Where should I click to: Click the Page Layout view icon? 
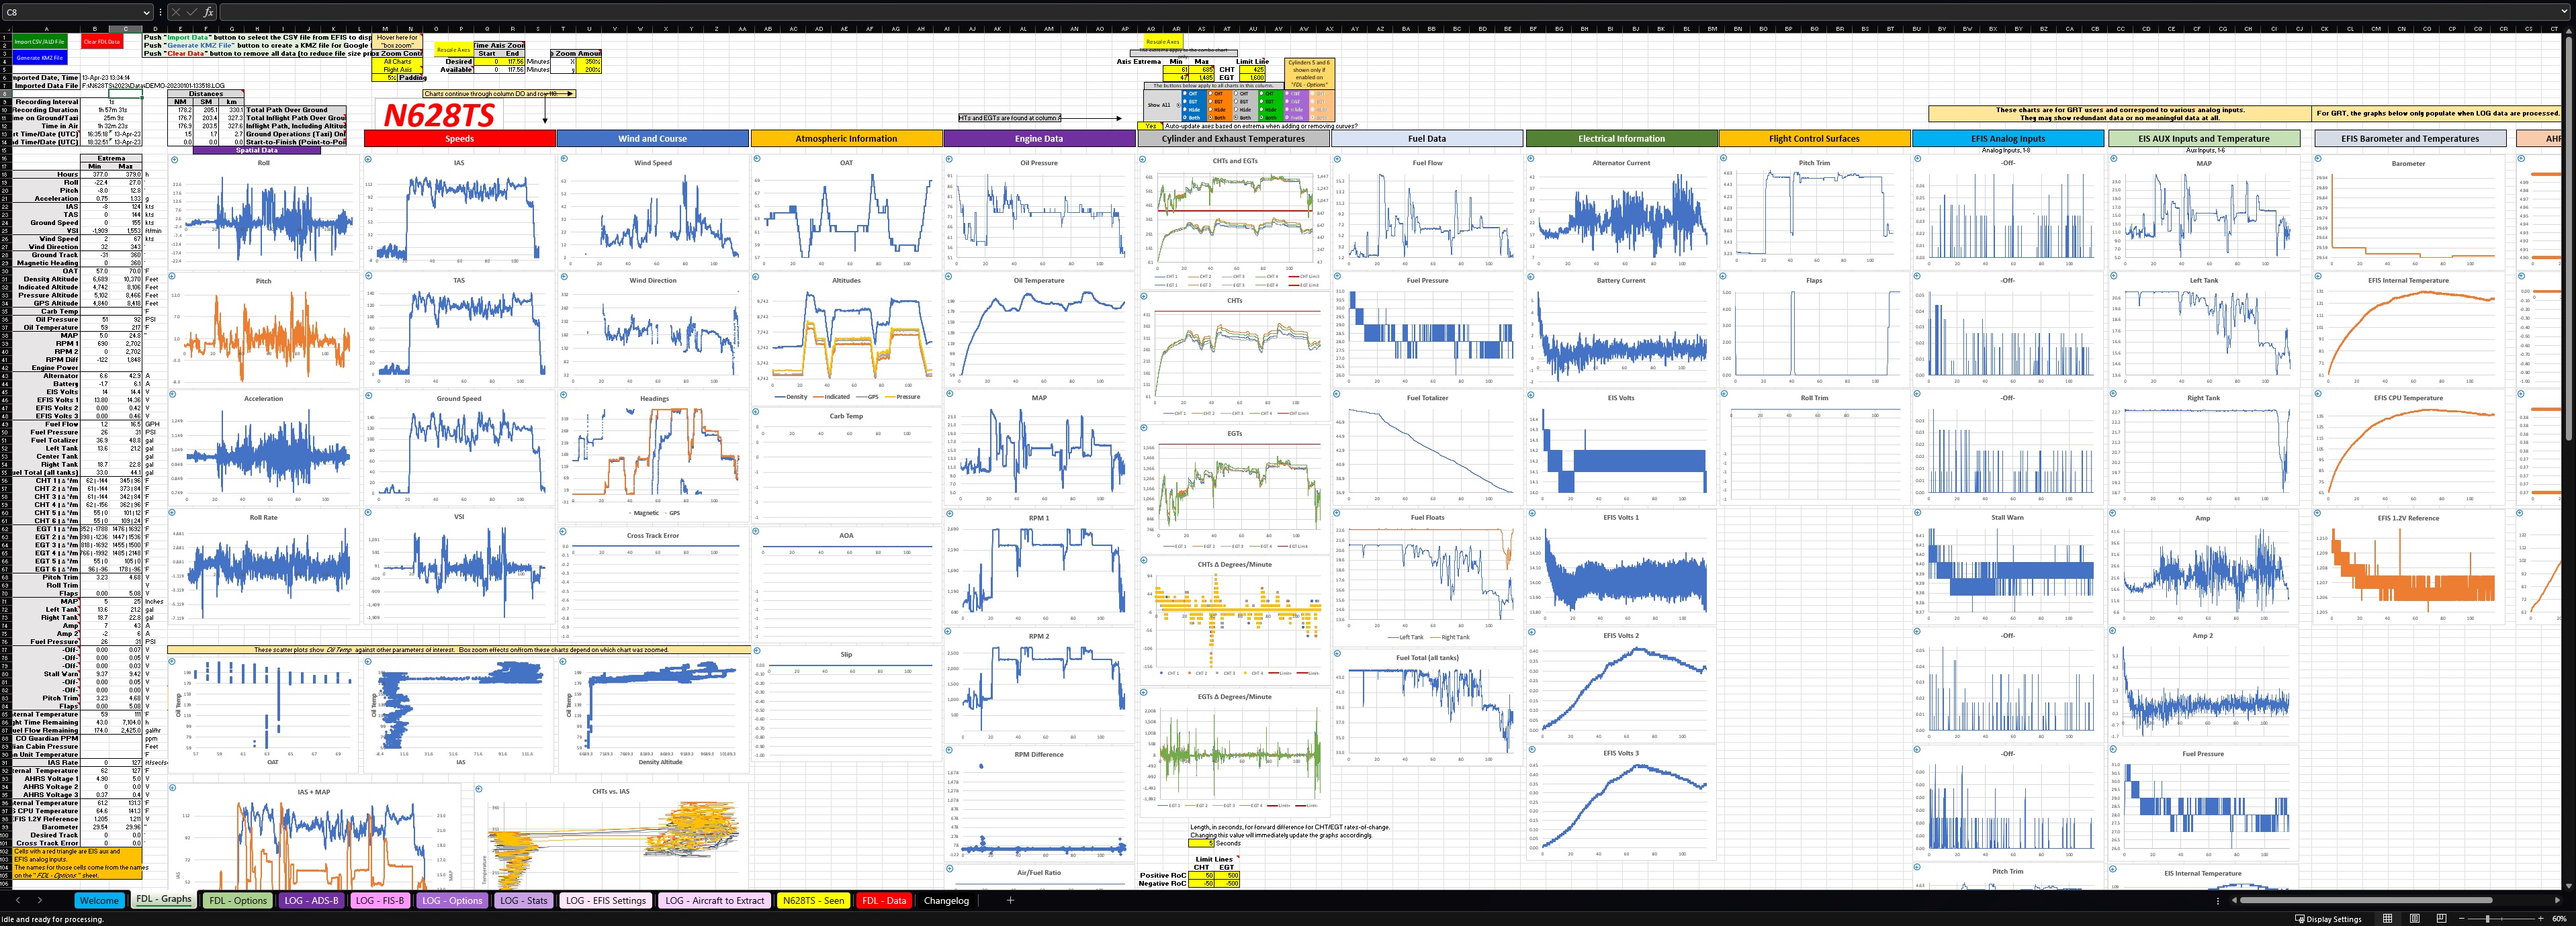(2415, 918)
